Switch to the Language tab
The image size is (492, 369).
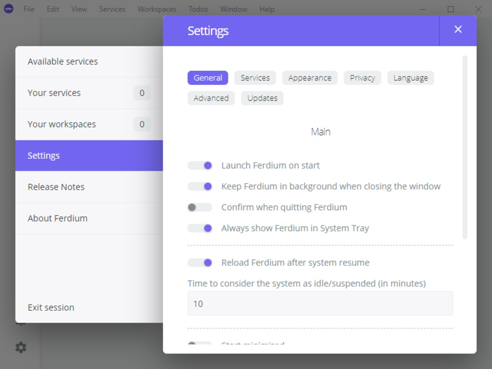click(x=411, y=78)
